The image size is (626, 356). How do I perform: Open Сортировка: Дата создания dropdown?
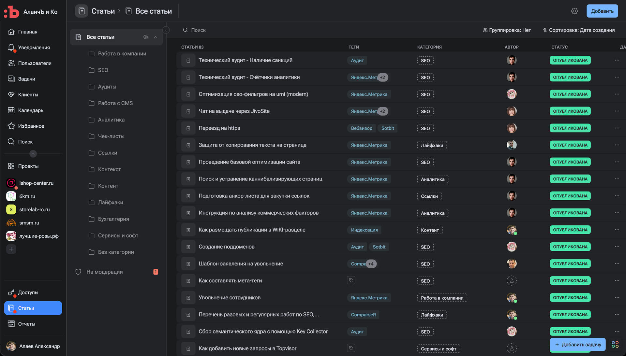click(x=579, y=30)
